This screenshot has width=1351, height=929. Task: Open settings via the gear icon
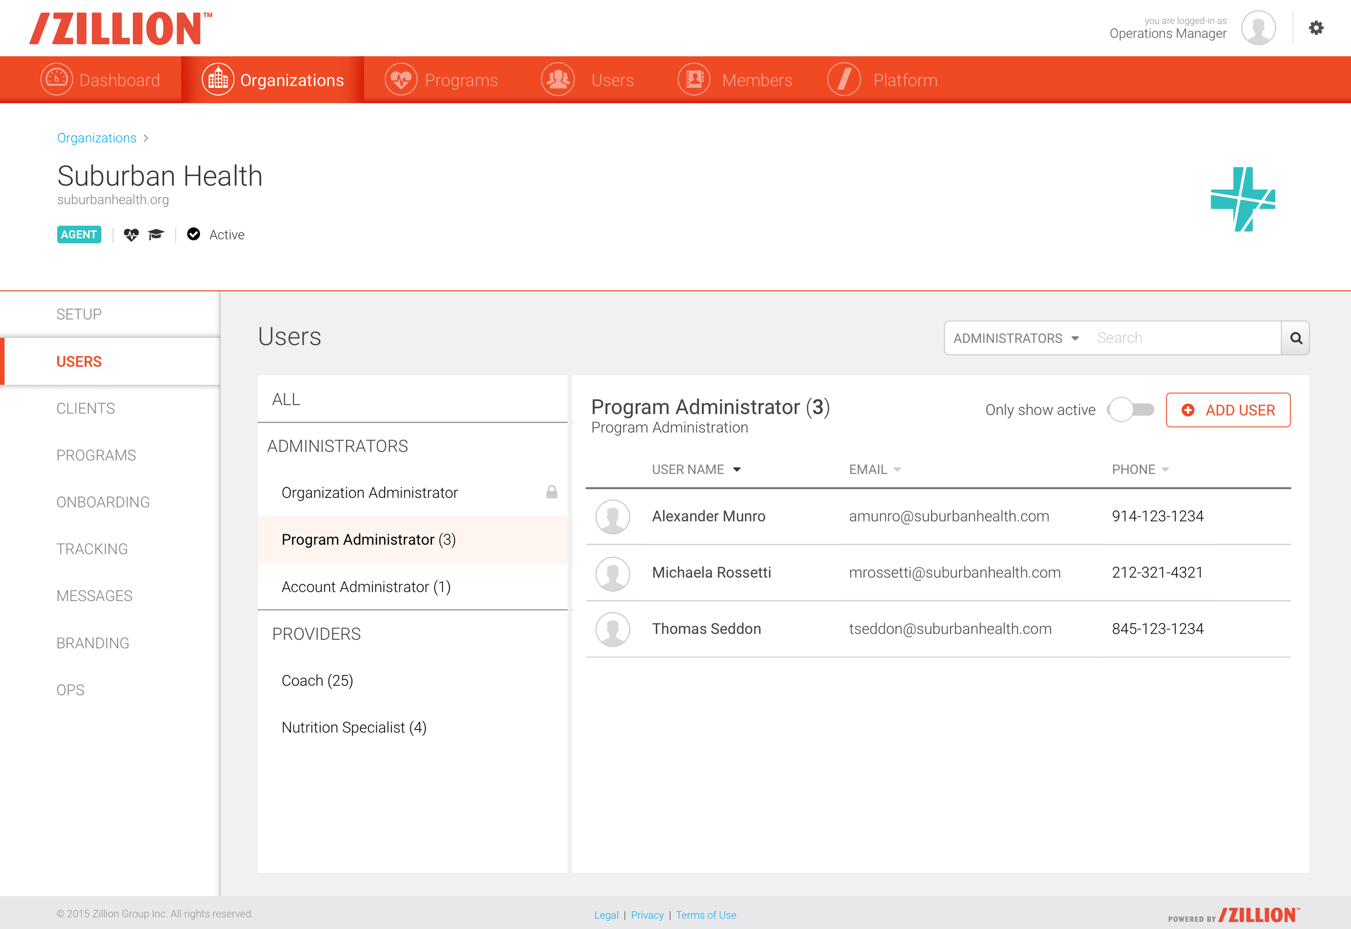1316,28
